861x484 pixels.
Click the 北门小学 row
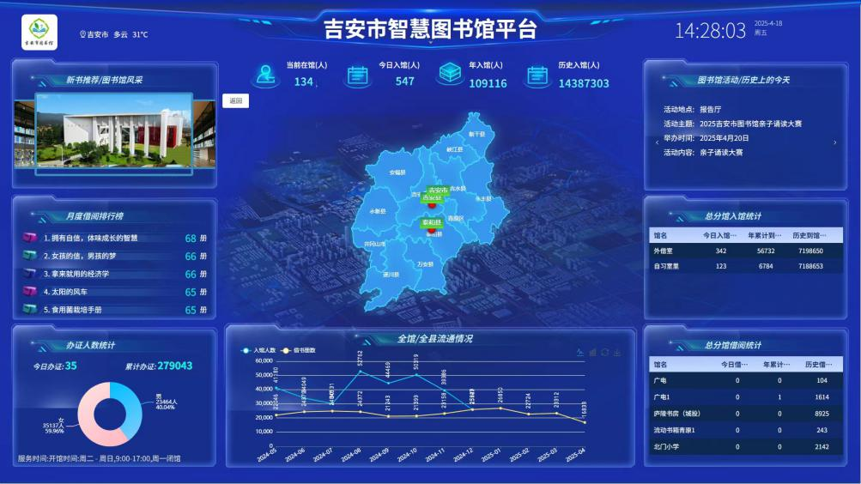[746, 447]
